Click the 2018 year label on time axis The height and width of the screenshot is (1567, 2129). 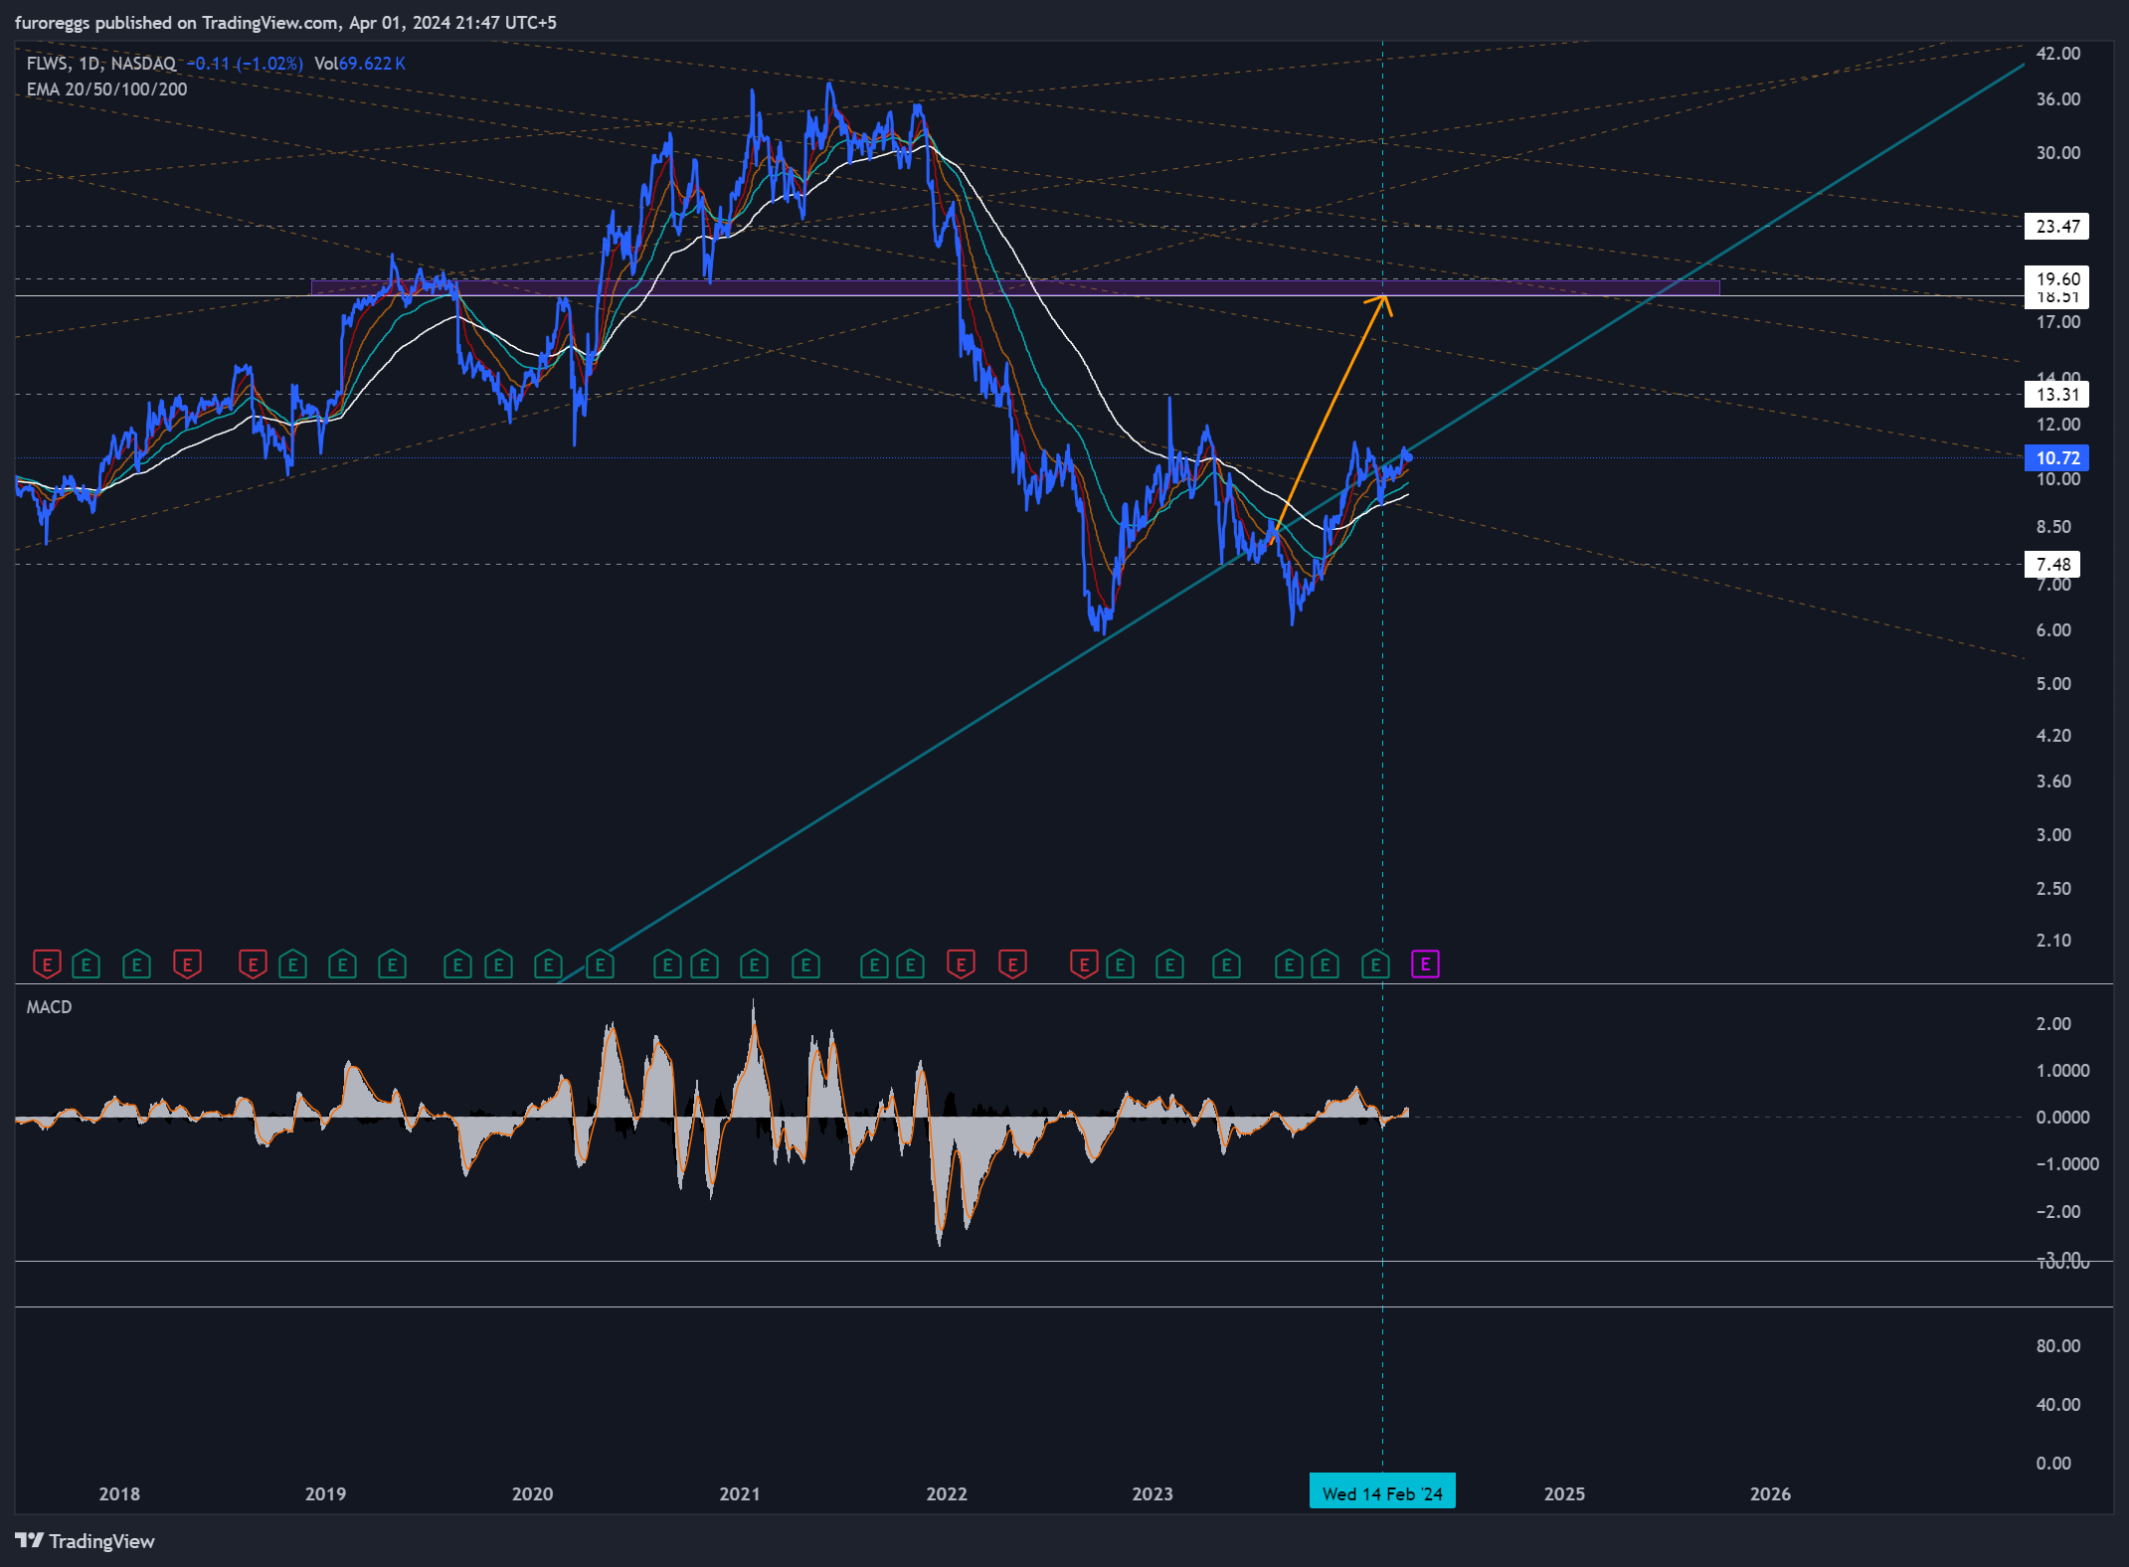(119, 1493)
